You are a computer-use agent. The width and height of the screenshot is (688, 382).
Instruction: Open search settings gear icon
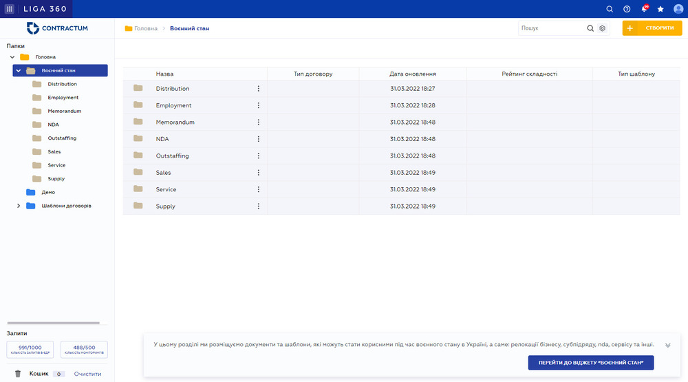point(603,28)
